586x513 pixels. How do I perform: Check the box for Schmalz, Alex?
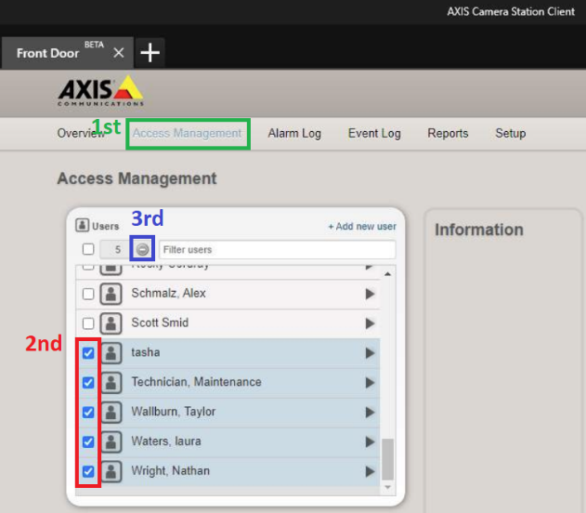[x=88, y=294]
